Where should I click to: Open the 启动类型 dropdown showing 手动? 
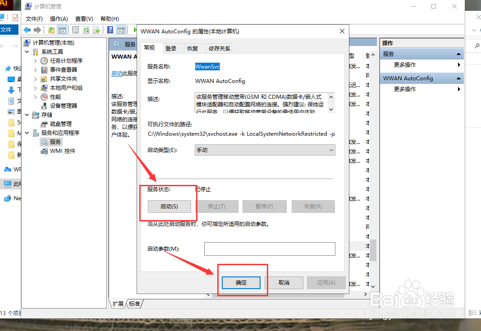[265, 149]
